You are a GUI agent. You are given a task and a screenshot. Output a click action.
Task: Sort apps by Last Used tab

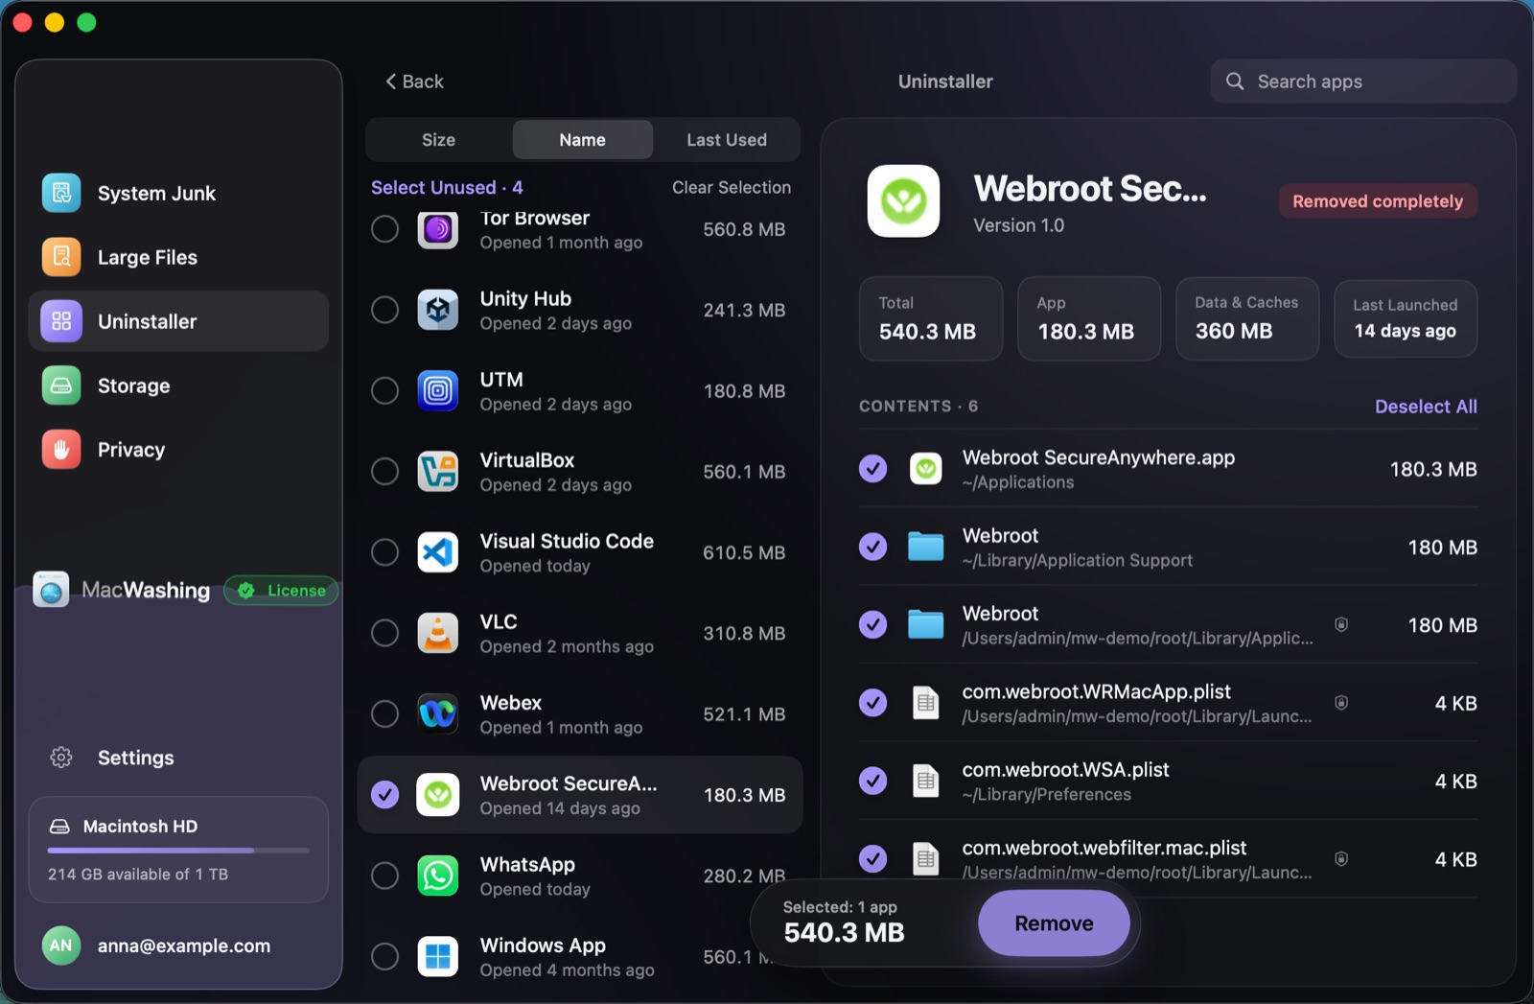(726, 140)
